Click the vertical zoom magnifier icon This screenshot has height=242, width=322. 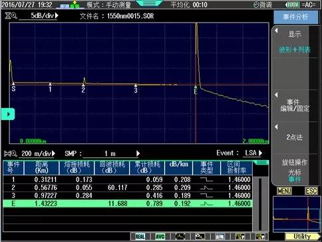(x=11, y=16)
